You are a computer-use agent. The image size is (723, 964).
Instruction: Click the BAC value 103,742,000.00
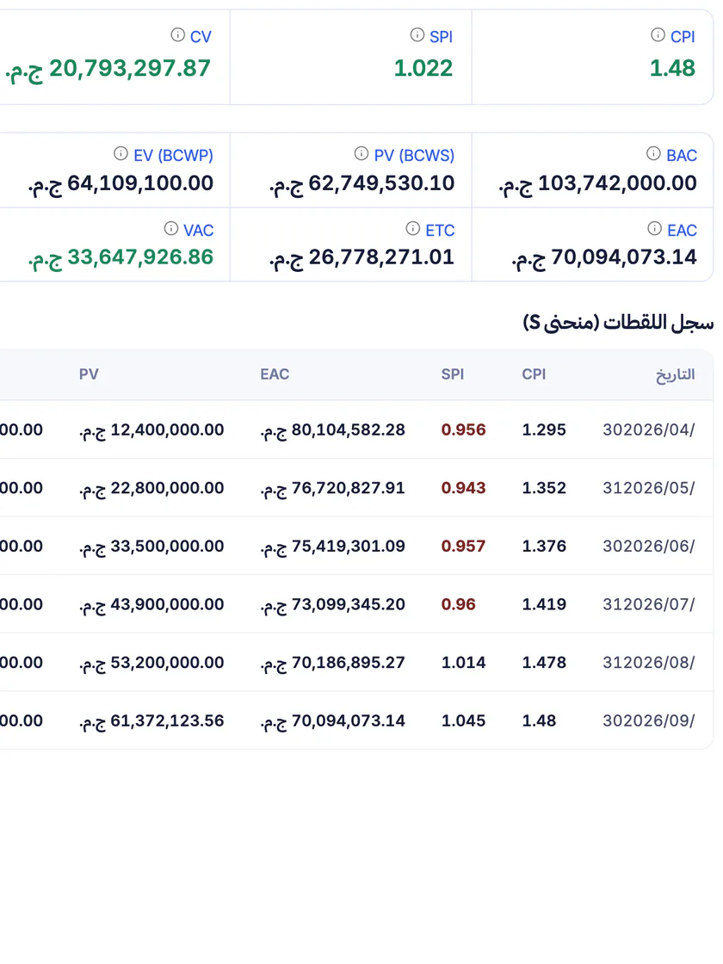pos(598,184)
